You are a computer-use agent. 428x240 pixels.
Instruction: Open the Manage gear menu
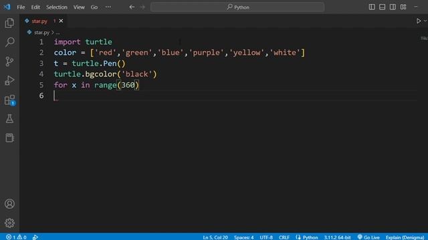point(9,223)
